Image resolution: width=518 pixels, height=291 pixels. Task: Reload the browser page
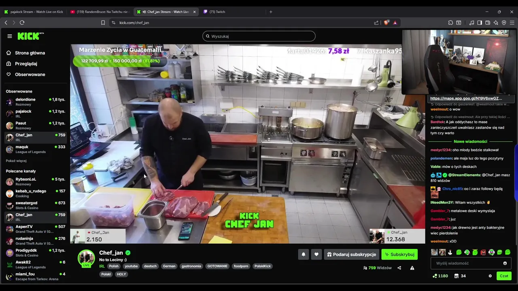point(22,23)
